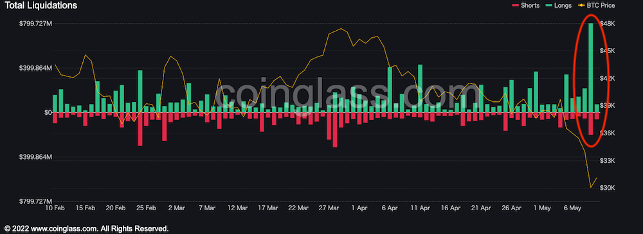Click the $33K price axis label

click(607, 160)
